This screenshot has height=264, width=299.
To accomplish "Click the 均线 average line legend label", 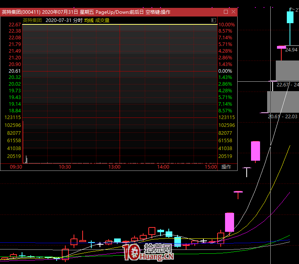I will [89, 20].
